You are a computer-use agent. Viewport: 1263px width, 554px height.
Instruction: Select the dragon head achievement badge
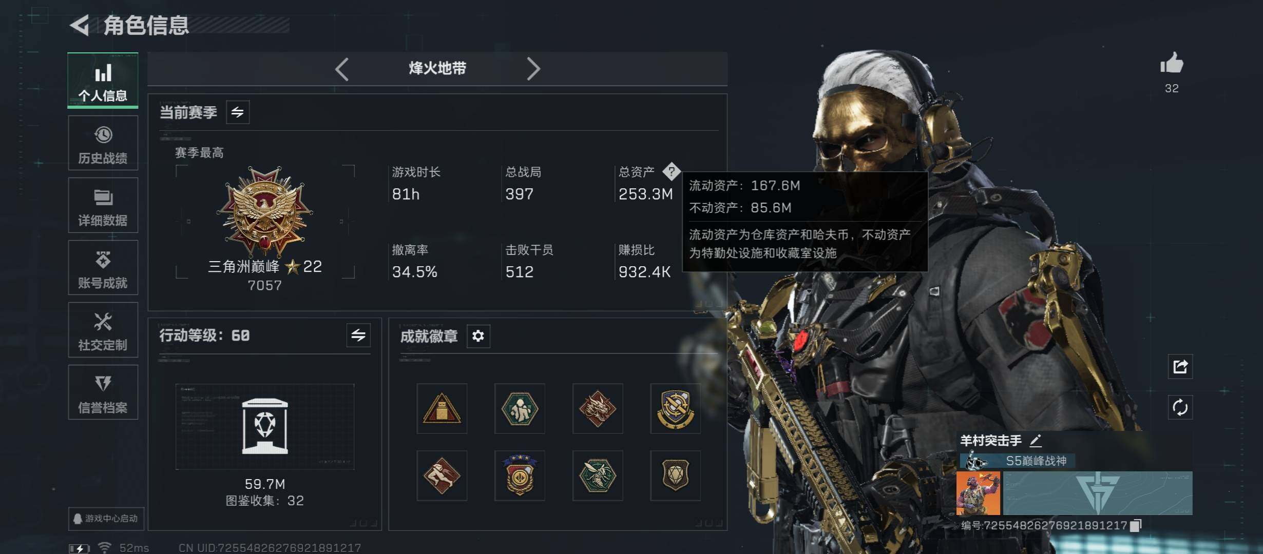coord(598,409)
